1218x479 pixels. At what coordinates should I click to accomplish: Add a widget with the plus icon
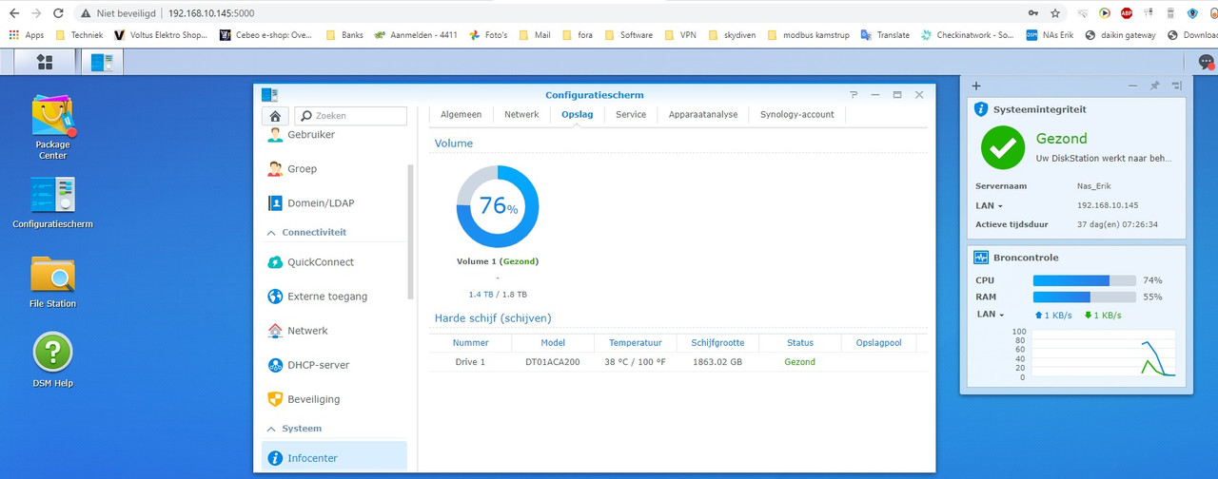pos(976,86)
